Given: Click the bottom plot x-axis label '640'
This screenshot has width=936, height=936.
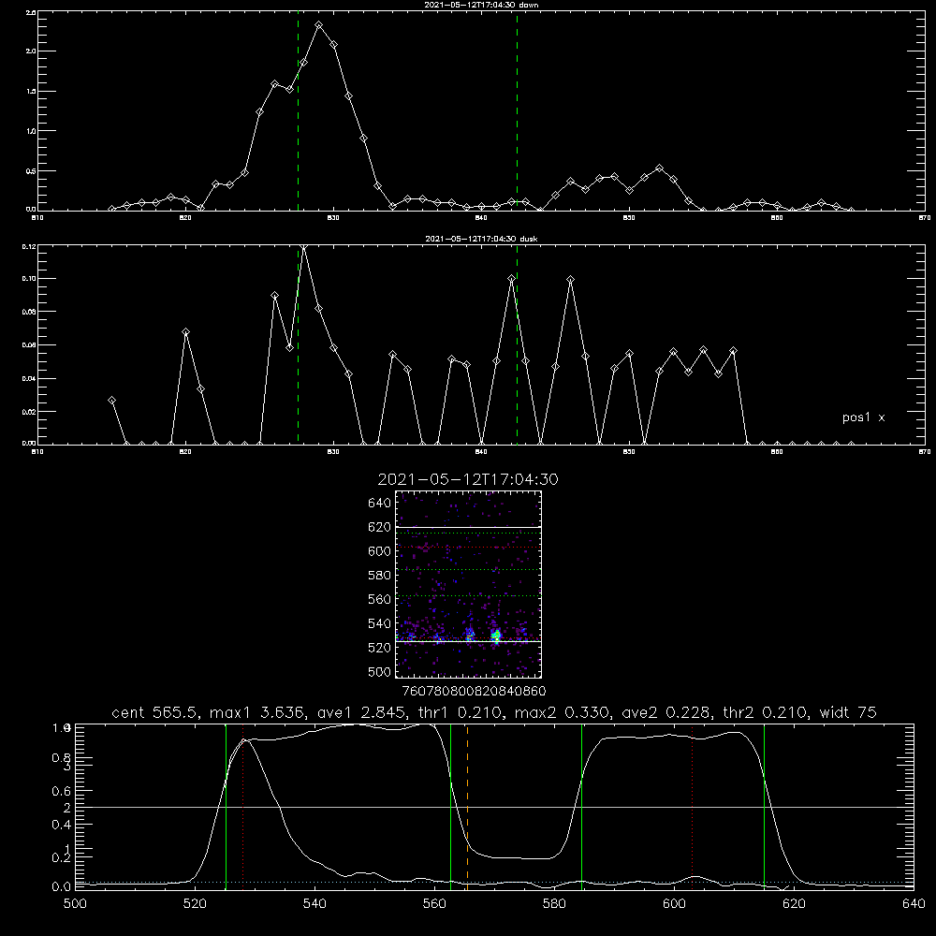Looking at the screenshot, I should 914,904.
